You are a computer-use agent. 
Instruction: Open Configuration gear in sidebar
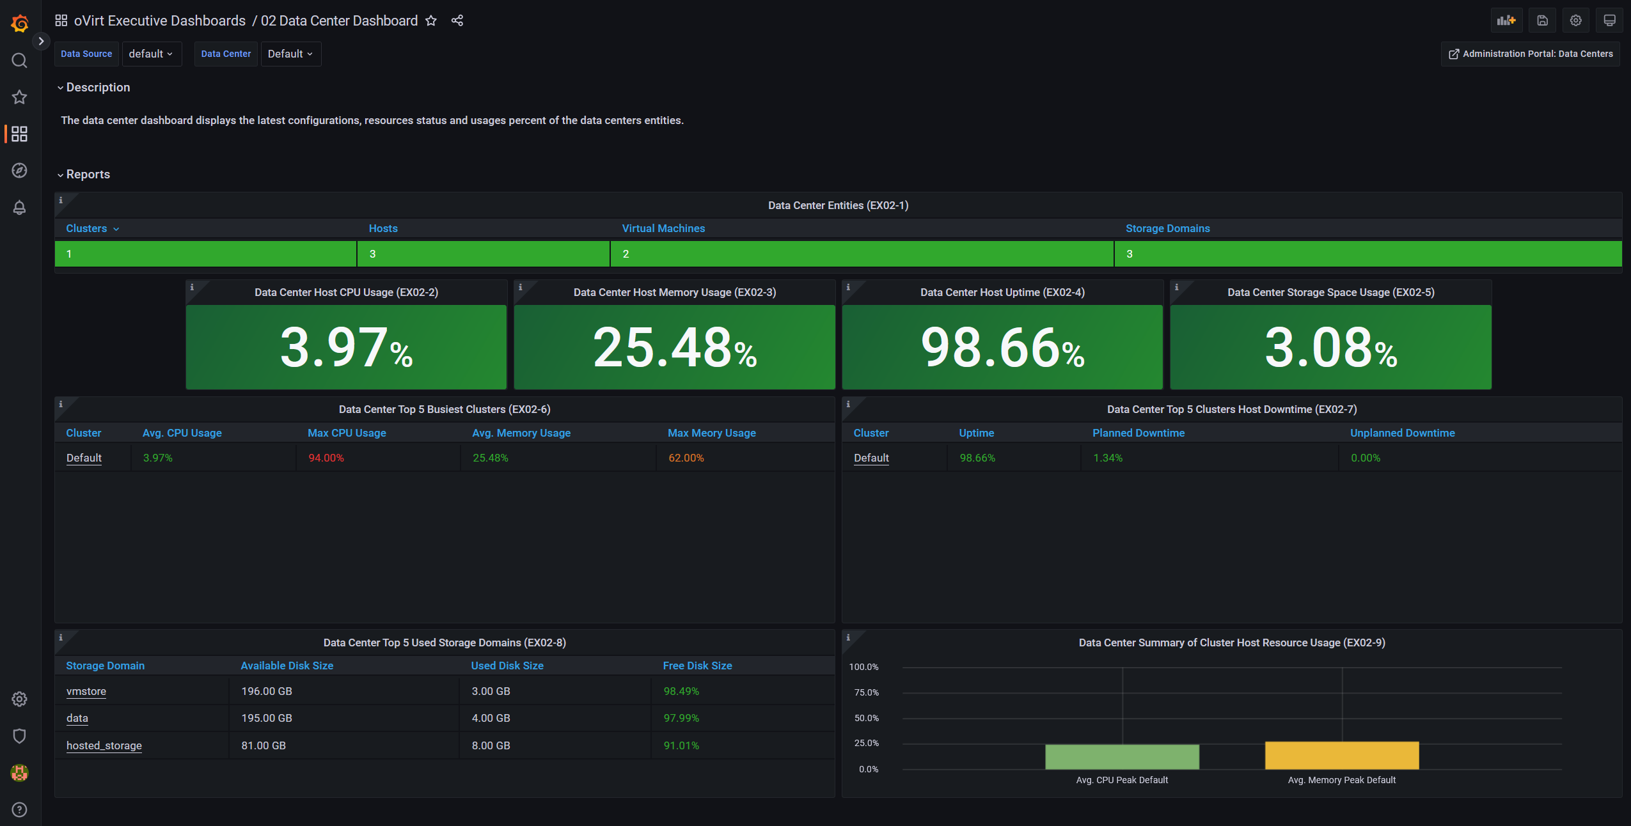[x=20, y=699]
